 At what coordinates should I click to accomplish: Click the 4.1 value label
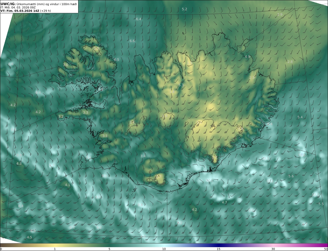(67, 185)
